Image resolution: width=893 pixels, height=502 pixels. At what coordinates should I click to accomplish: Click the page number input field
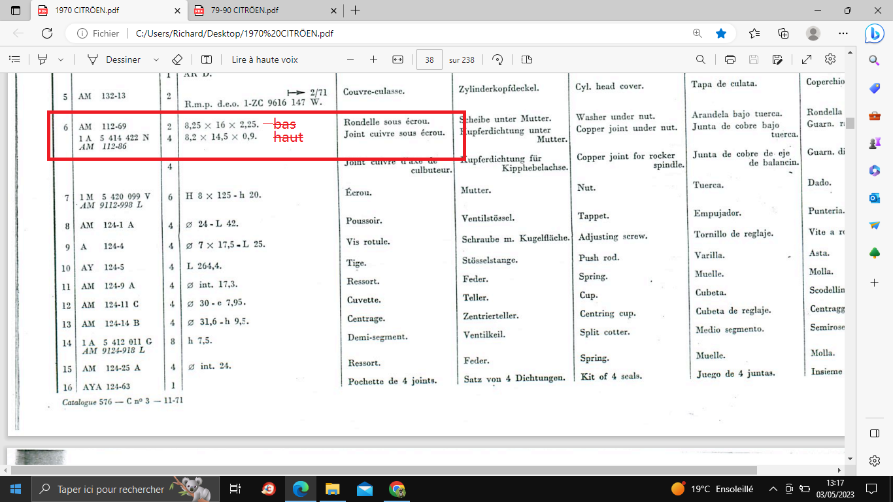tap(430, 59)
